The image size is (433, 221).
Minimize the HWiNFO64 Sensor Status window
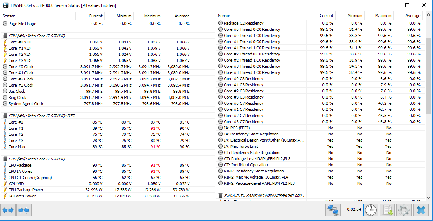(x=391, y=5)
